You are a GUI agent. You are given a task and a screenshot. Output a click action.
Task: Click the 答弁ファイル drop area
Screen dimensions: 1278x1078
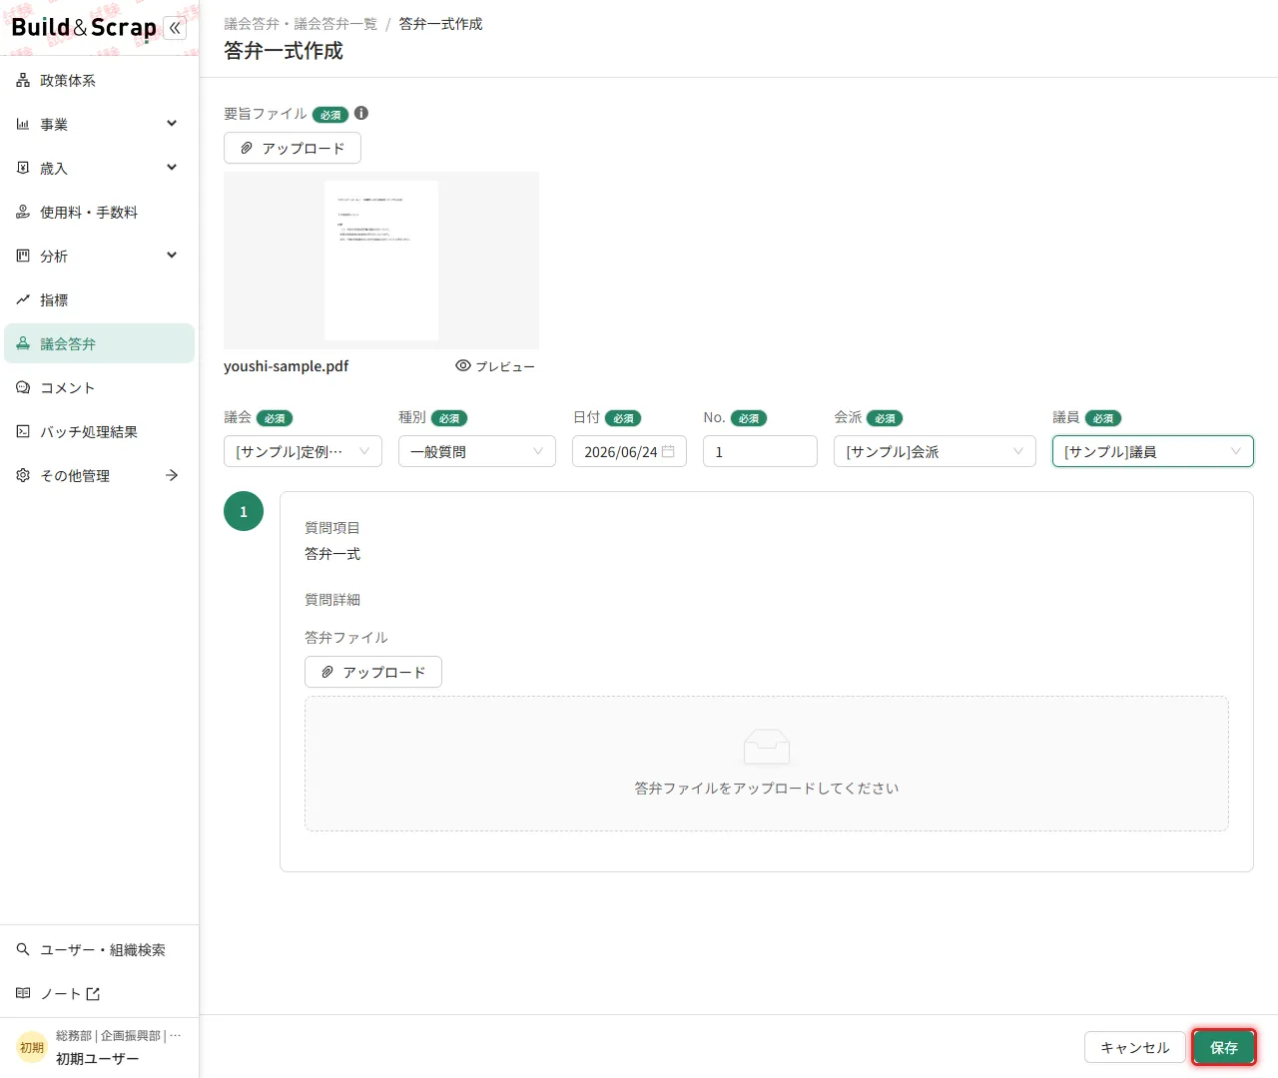point(767,764)
